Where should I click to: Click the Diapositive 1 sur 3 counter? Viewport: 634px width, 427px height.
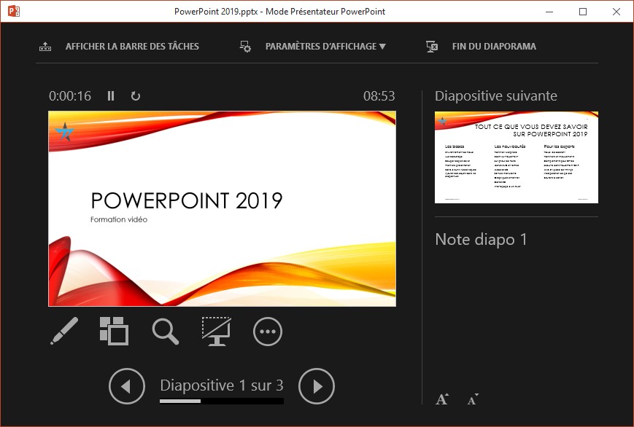point(221,385)
